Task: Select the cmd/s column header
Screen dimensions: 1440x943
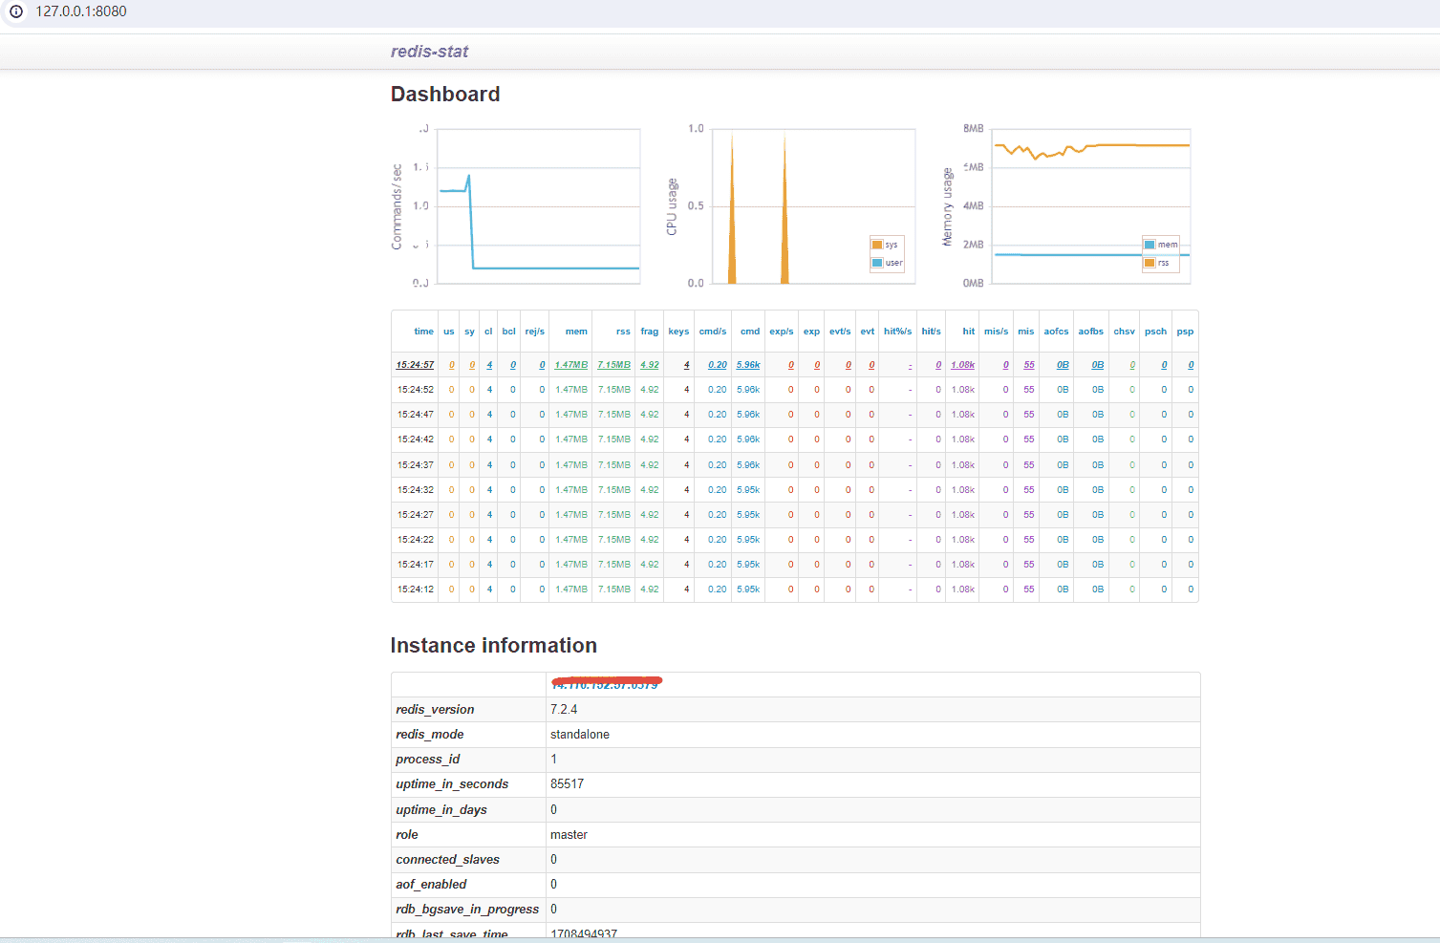Action: coord(713,332)
